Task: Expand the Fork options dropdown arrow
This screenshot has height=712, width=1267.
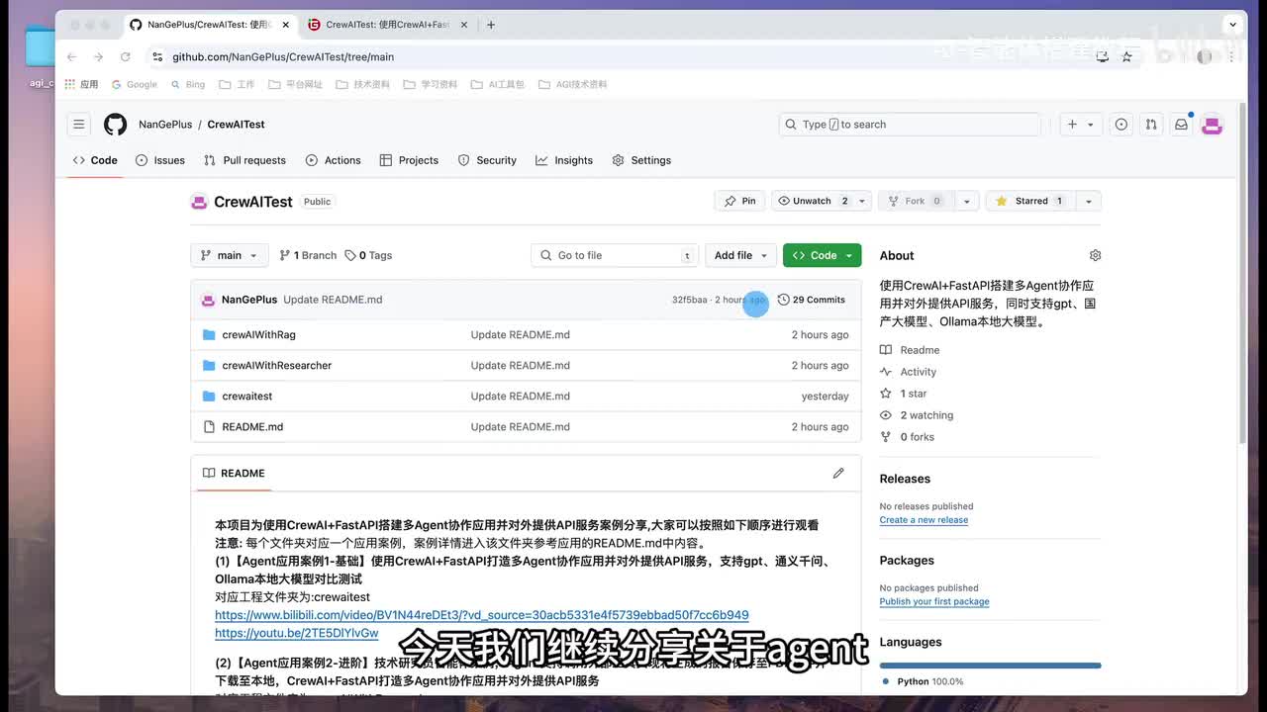Action: [966, 201]
